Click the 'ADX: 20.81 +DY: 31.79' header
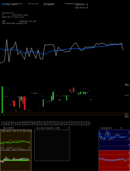130x171 pixels. tap(16, 131)
